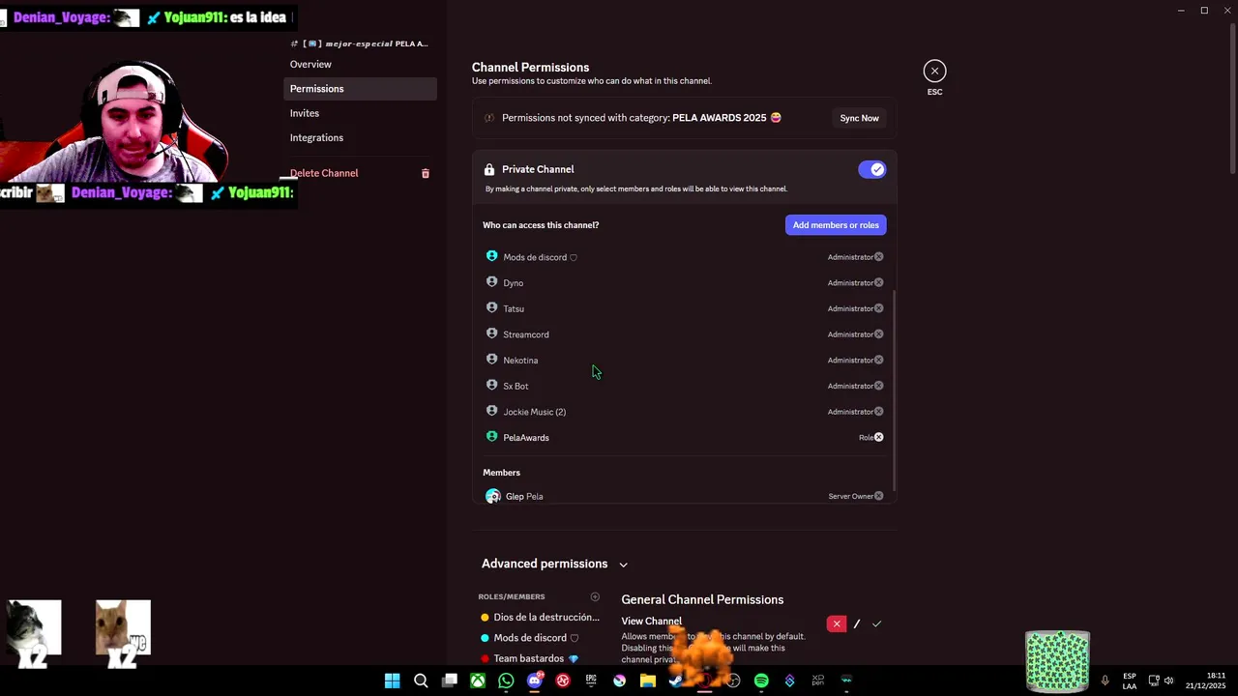The width and height of the screenshot is (1238, 696).
Task: Click the Sync Now button
Action: click(x=859, y=118)
